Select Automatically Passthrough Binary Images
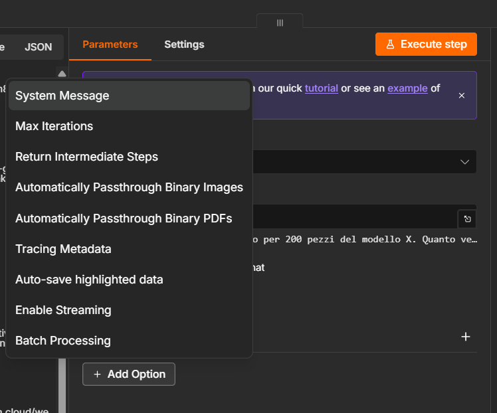This screenshot has height=413, width=497. (x=129, y=187)
